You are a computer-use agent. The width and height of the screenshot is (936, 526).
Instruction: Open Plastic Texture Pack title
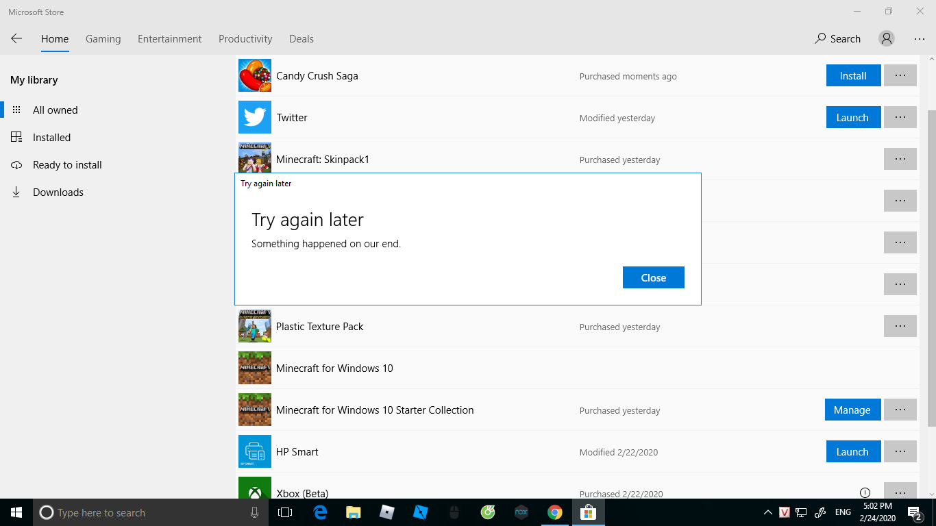[x=320, y=327]
